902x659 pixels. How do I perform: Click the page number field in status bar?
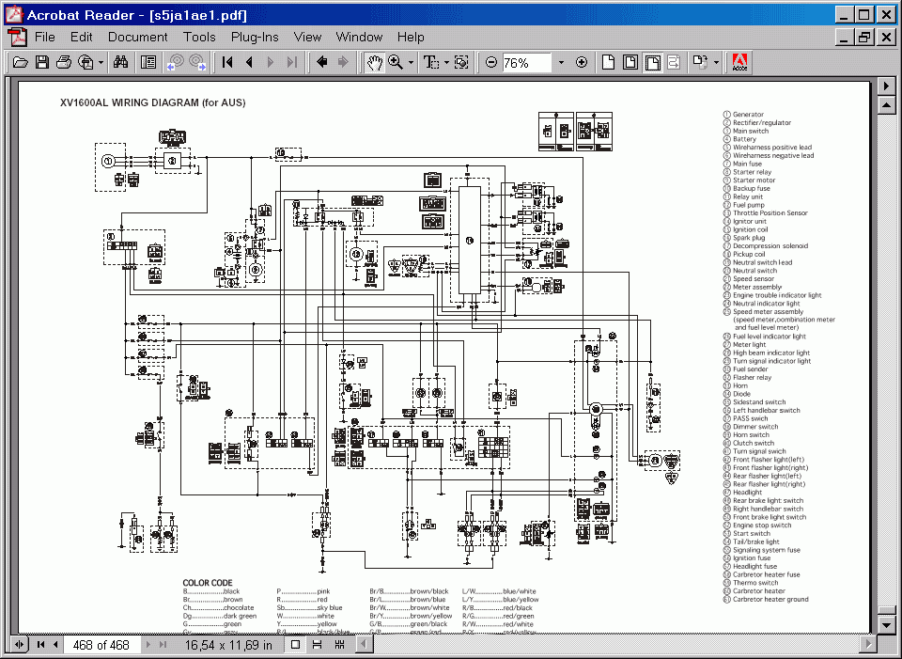101,645
